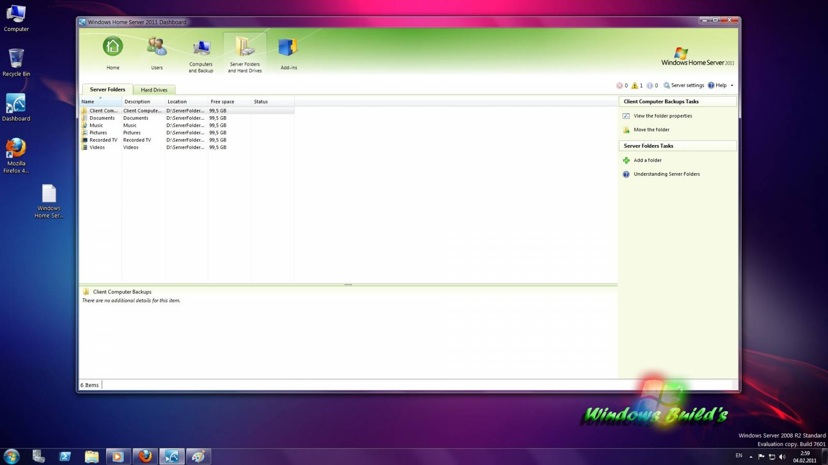Select the Documents folder row

[x=187, y=118]
